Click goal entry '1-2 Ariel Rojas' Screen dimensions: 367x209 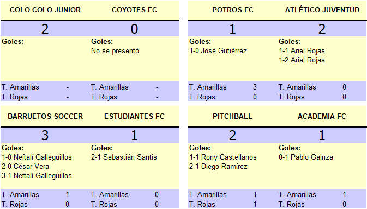coord(302,60)
